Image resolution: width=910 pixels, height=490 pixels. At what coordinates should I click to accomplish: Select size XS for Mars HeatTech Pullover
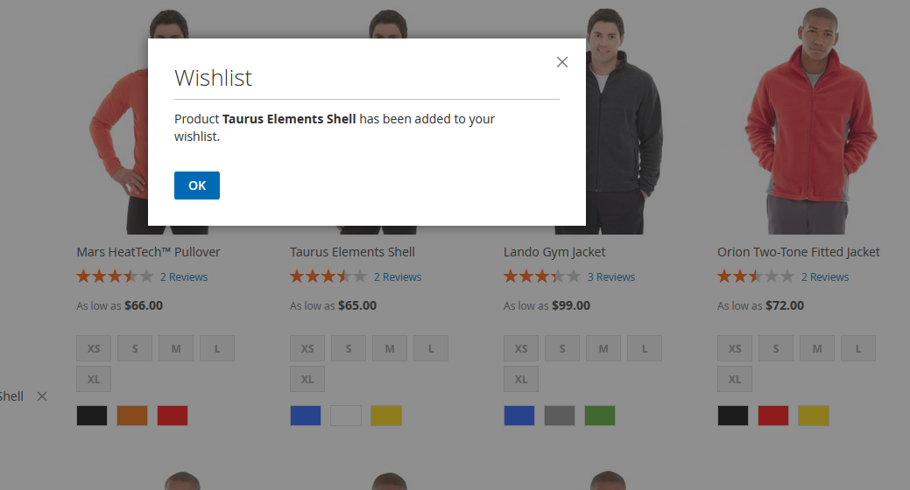point(94,348)
